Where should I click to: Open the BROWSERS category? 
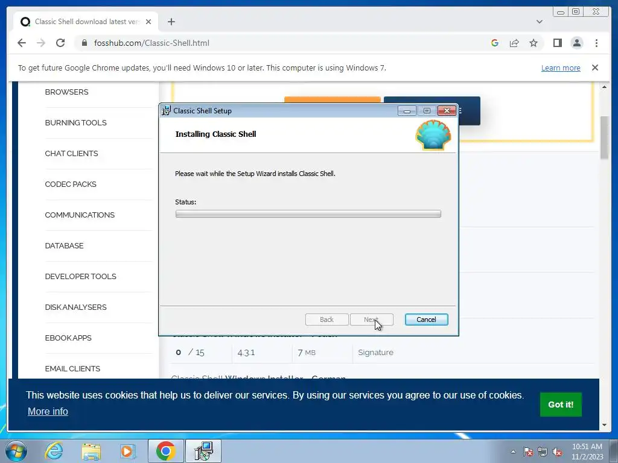[66, 92]
